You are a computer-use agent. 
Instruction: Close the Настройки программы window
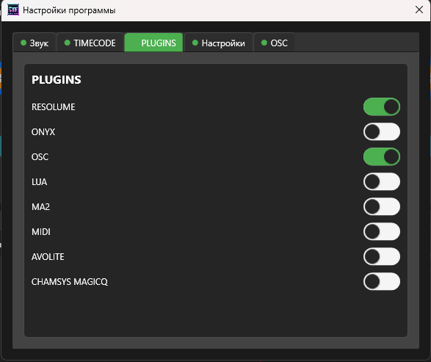pos(419,10)
